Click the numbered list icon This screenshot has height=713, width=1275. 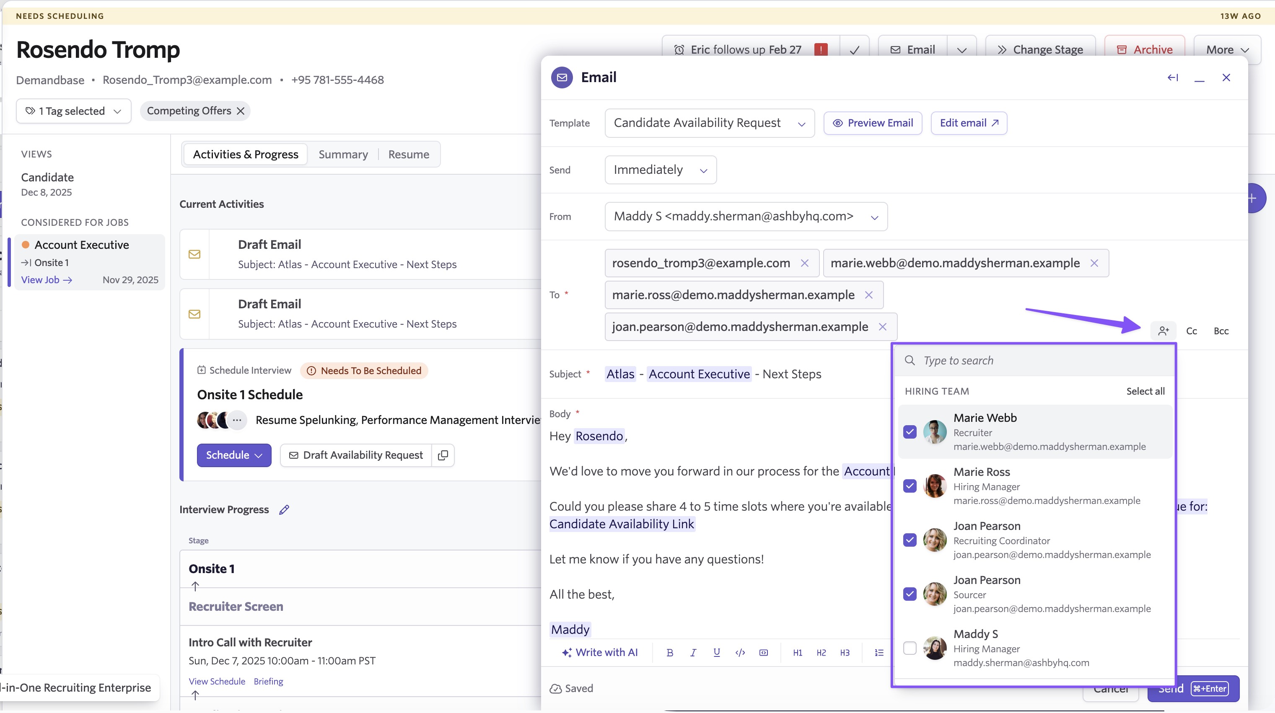[879, 653]
